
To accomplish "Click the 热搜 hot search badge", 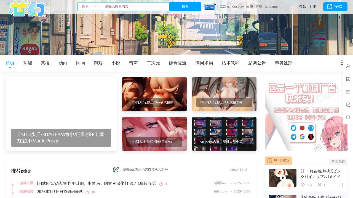I will click(x=210, y=7).
